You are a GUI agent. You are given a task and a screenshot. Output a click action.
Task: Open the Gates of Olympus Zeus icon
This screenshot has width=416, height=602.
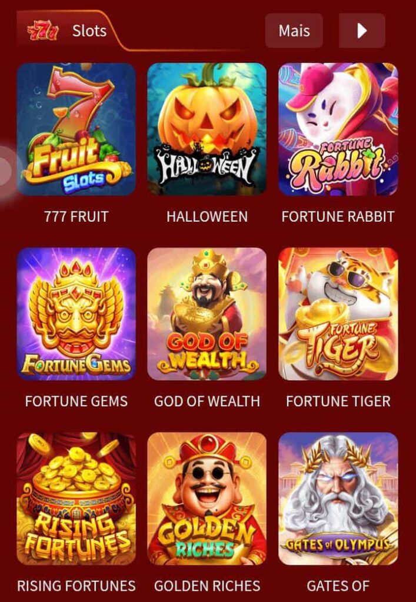pos(338,499)
